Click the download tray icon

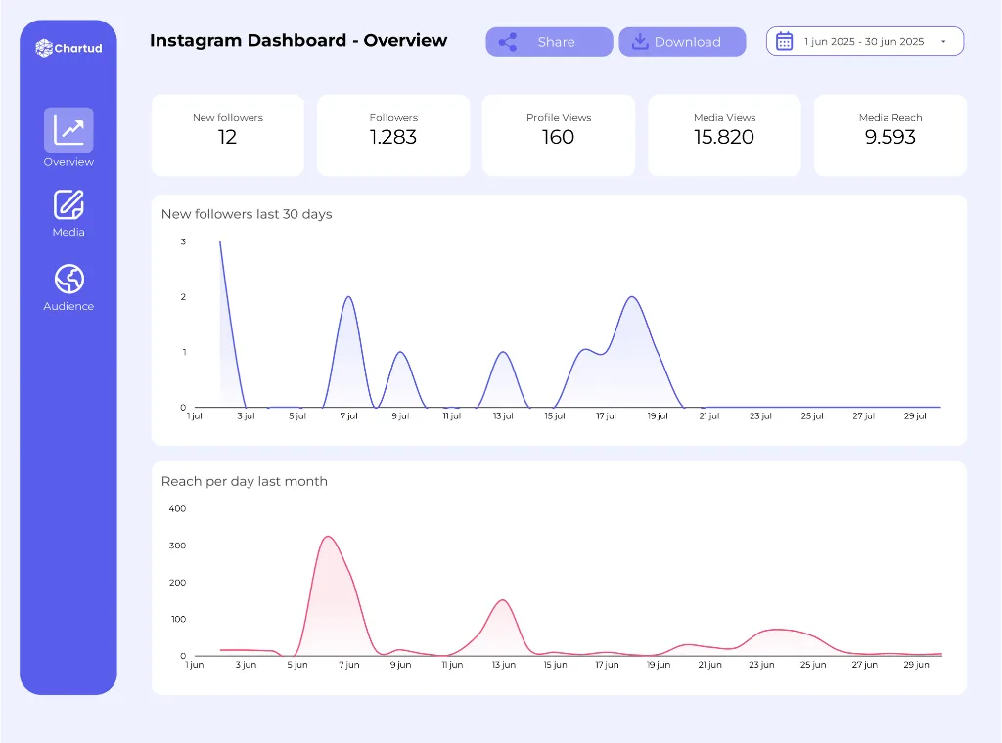click(640, 42)
